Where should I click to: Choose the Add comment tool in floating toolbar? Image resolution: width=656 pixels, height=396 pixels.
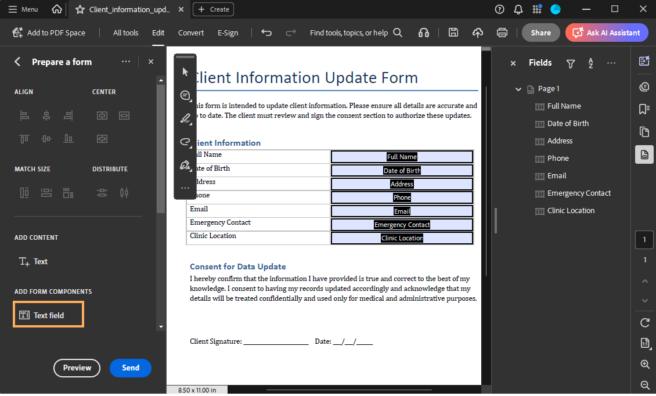click(x=185, y=95)
